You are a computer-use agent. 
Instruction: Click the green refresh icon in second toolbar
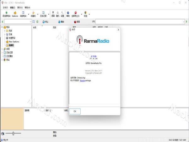(x=37, y=22)
